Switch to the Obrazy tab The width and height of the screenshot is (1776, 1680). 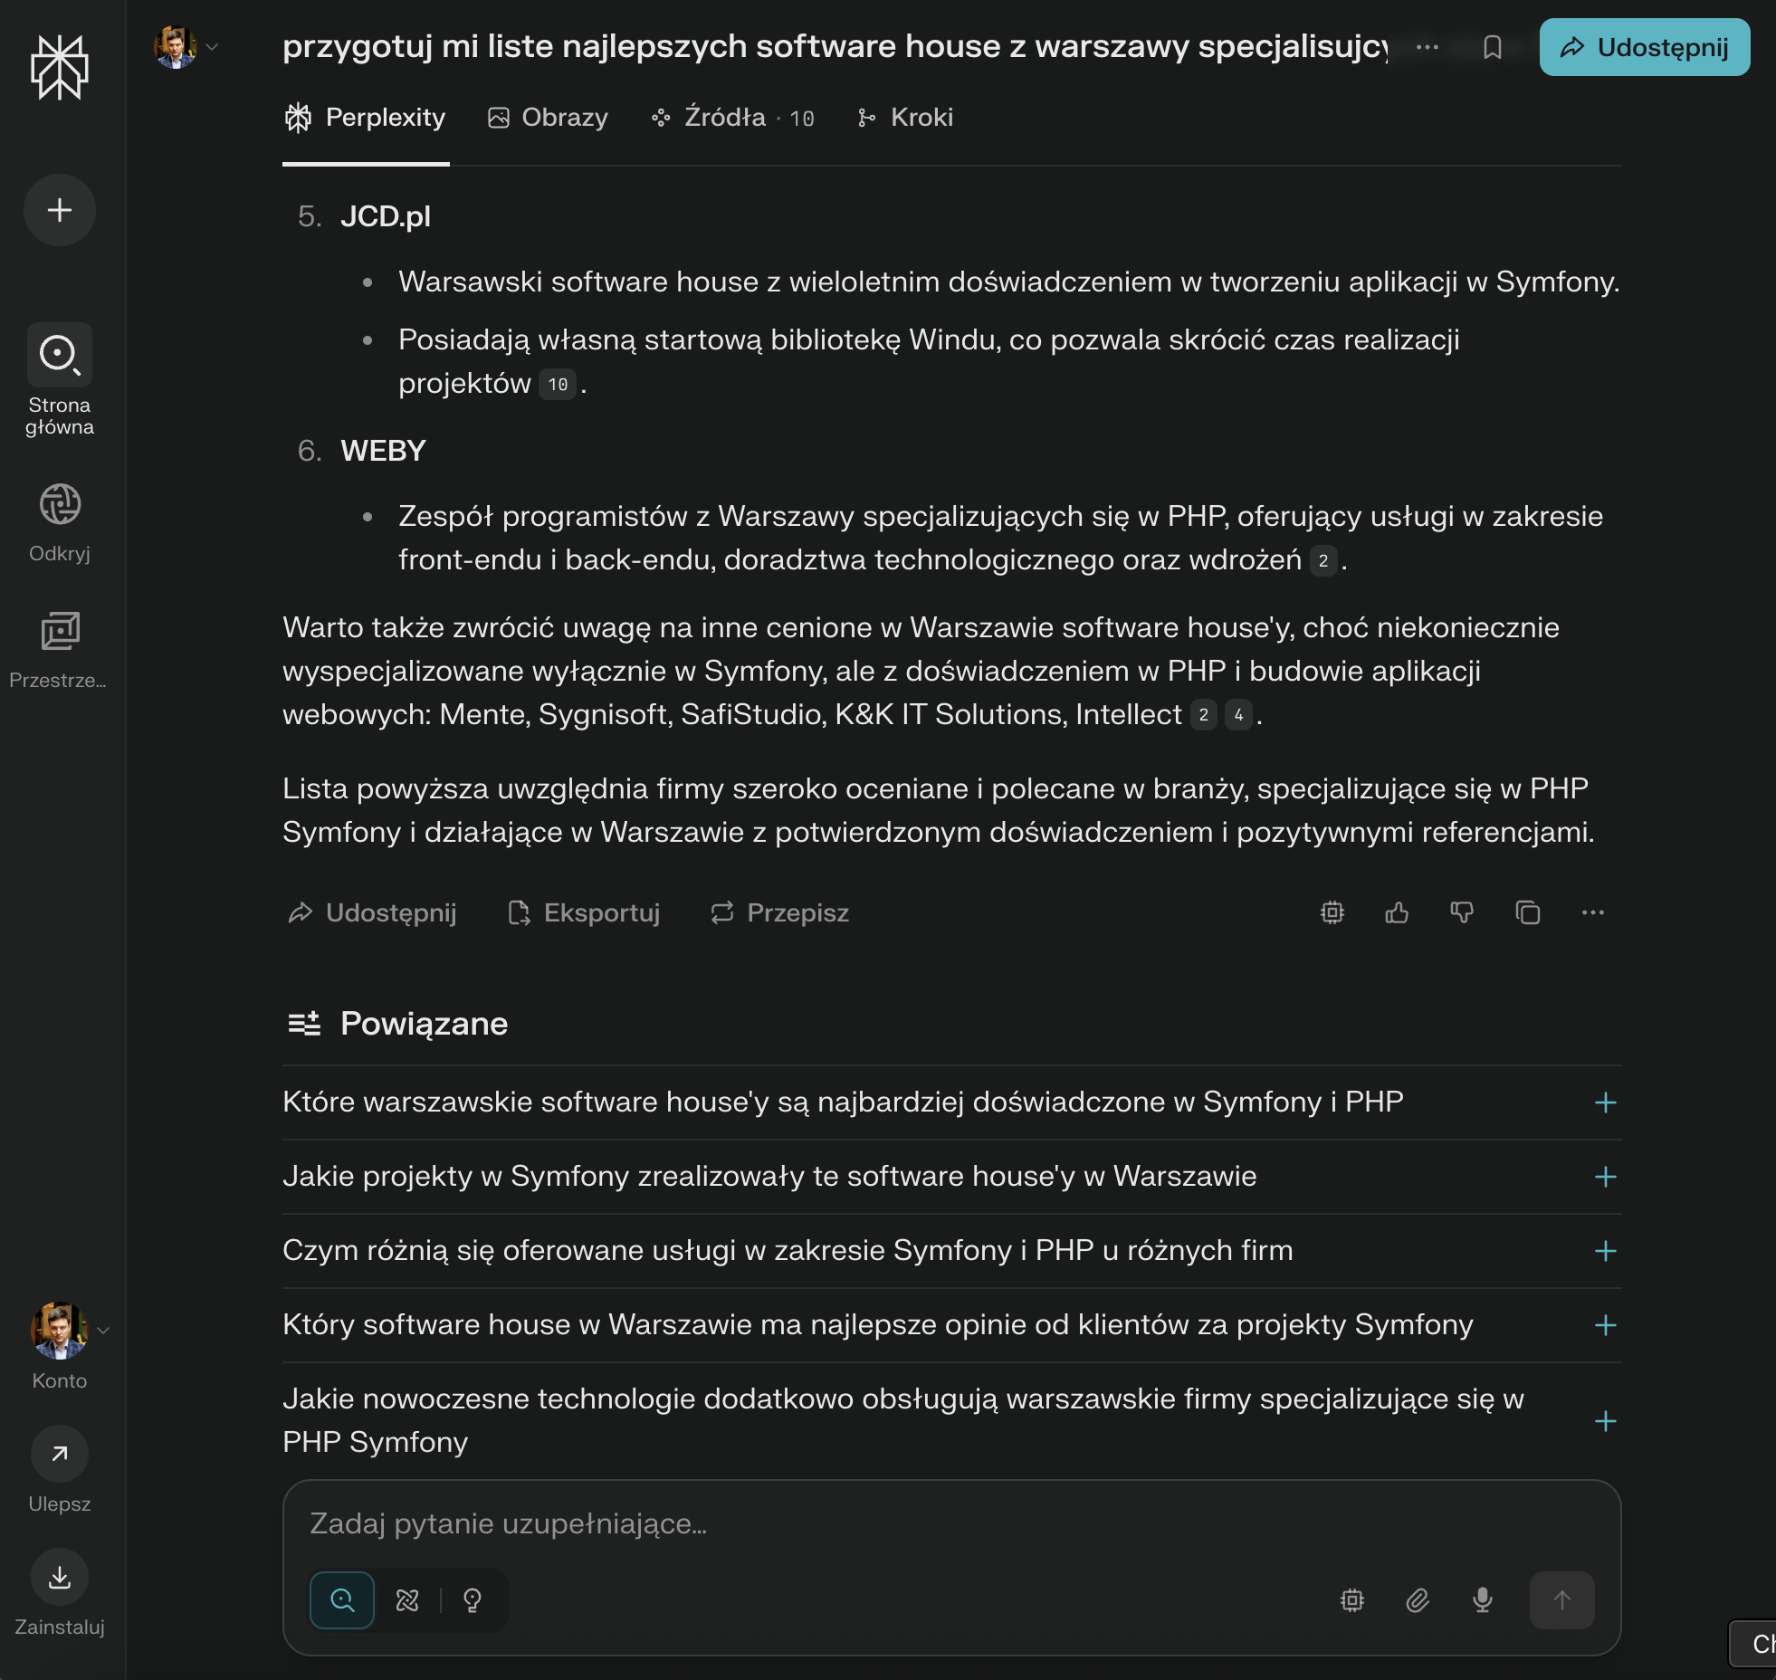(x=548, y=118)
